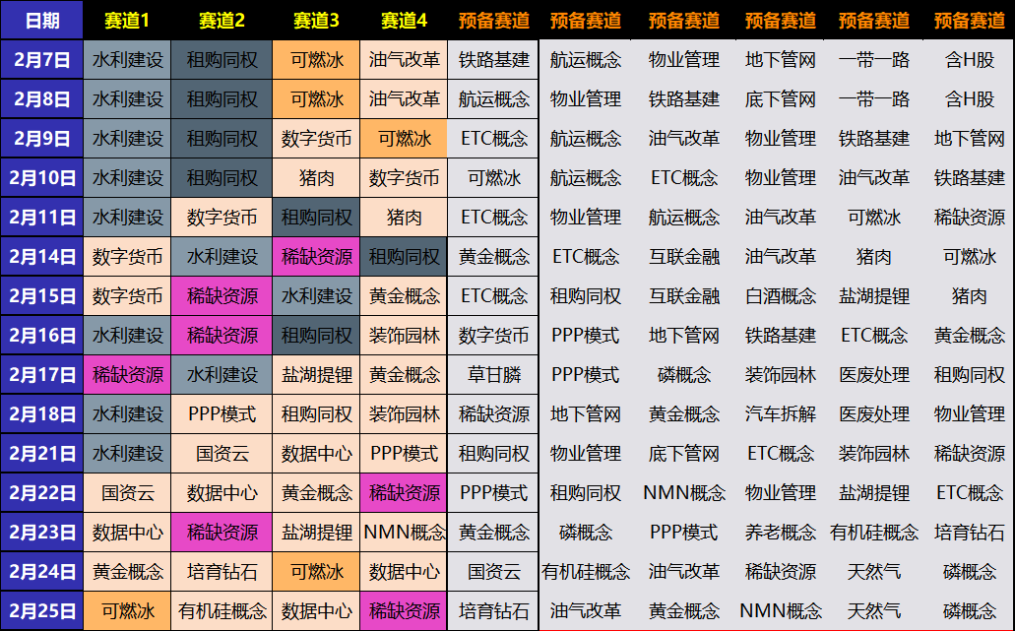The image size is (1015, 631).
Task: Click 天然气 in the 2月24日 row
Action: 874,572
